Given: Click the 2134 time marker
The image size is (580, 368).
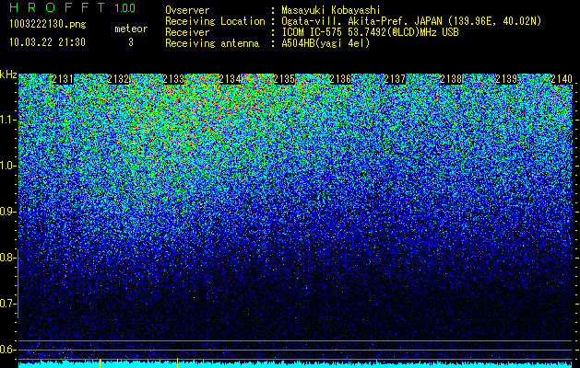Looking at the screenshot, I should pos(230,79).
